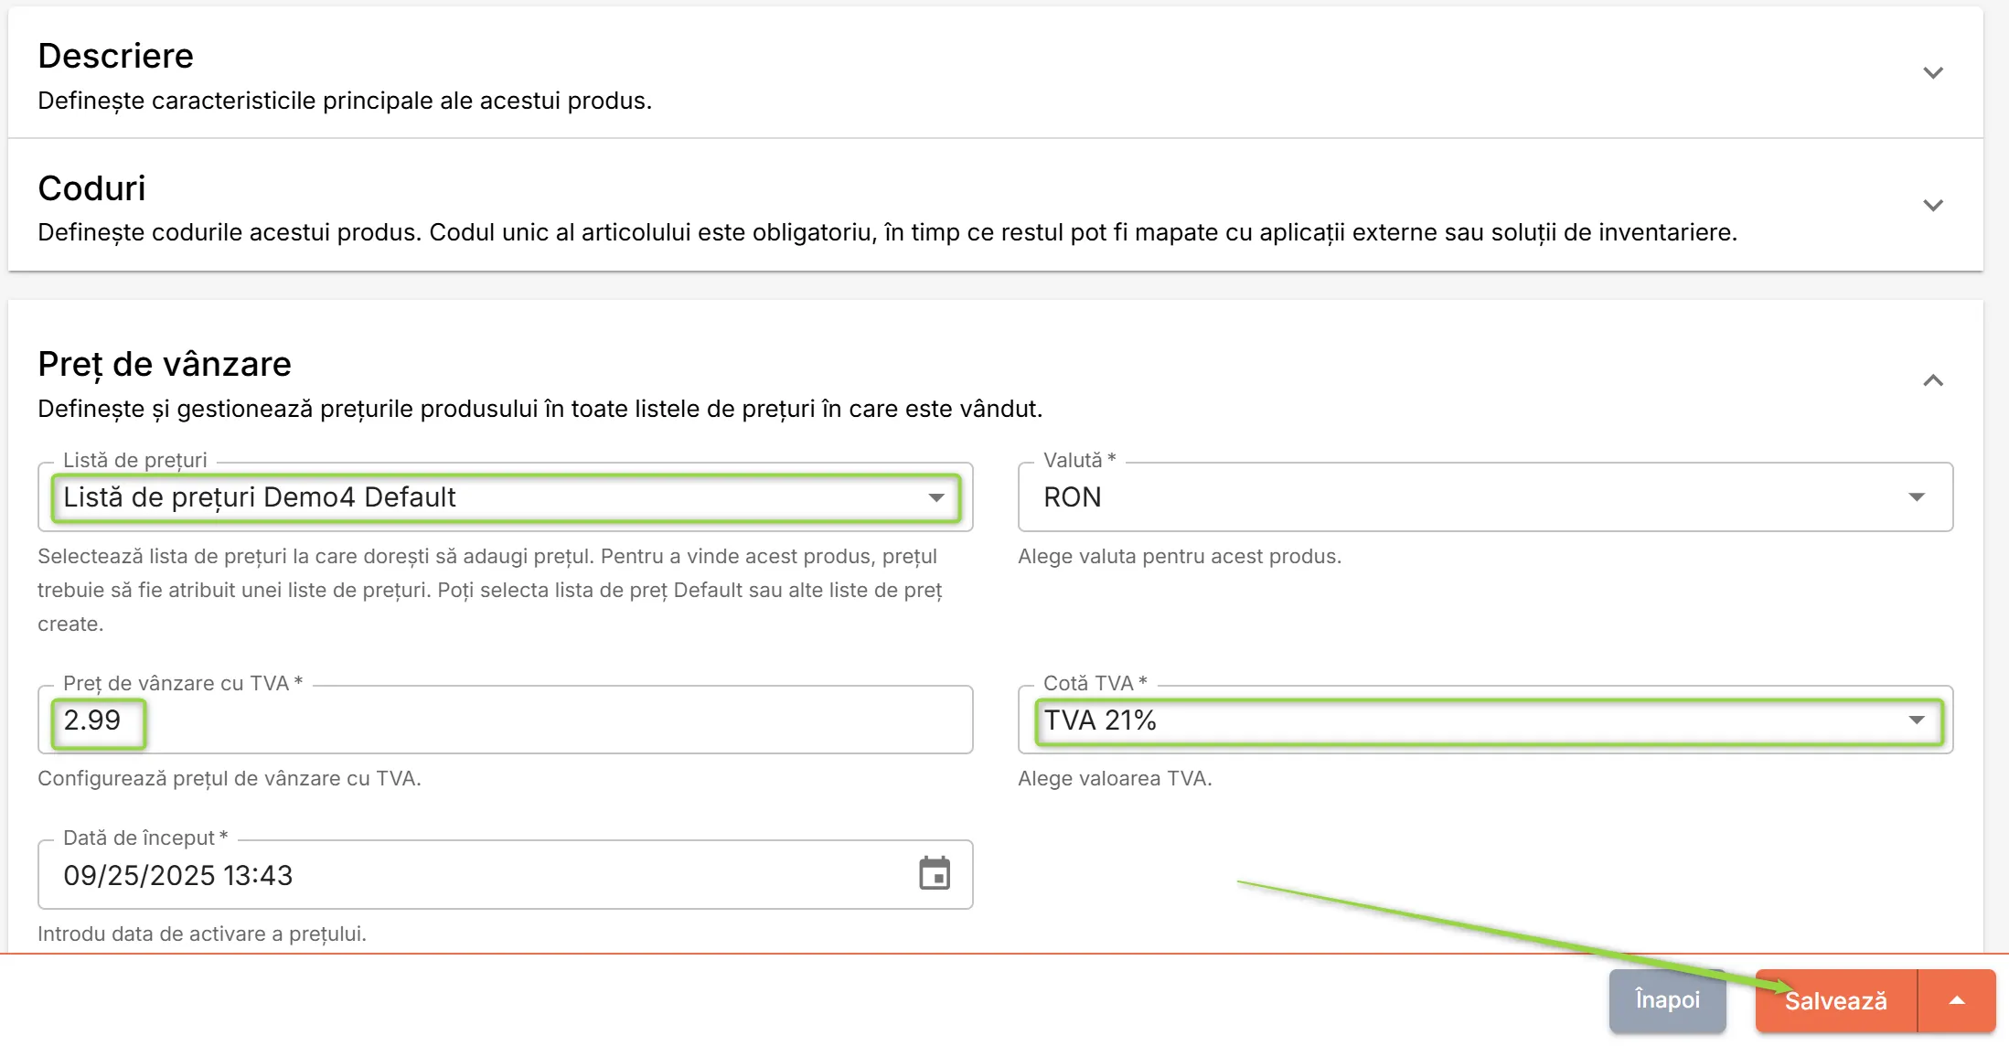Viewport: 2009px width, 1046px height.
Task: Select the TVA 21% value text
Action: click(1100, 720)
